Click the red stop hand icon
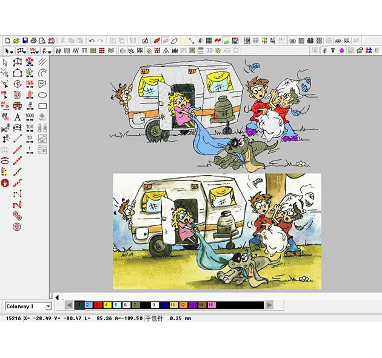The image size is (382, 358). point(5,182)
